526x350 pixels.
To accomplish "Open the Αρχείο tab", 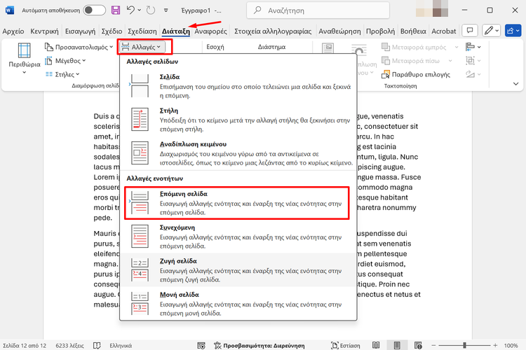I will 13,31.
